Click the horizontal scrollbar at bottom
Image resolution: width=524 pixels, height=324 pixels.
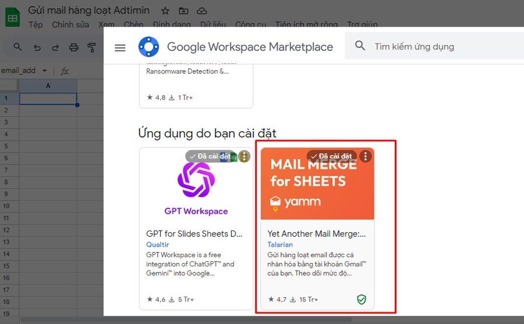point(186,320)
